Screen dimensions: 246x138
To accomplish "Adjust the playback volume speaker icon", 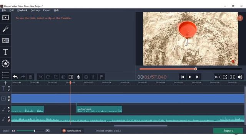I will (240, 77).
